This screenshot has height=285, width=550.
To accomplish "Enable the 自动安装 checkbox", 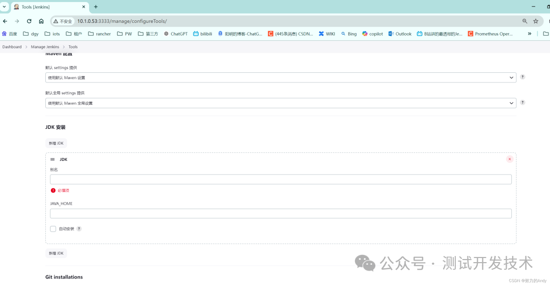I will click(53, 229).
